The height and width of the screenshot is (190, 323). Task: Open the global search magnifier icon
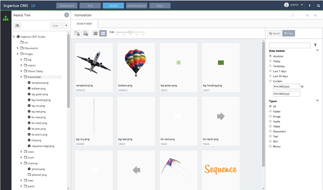pyautogui.click(x=318, y=5)
